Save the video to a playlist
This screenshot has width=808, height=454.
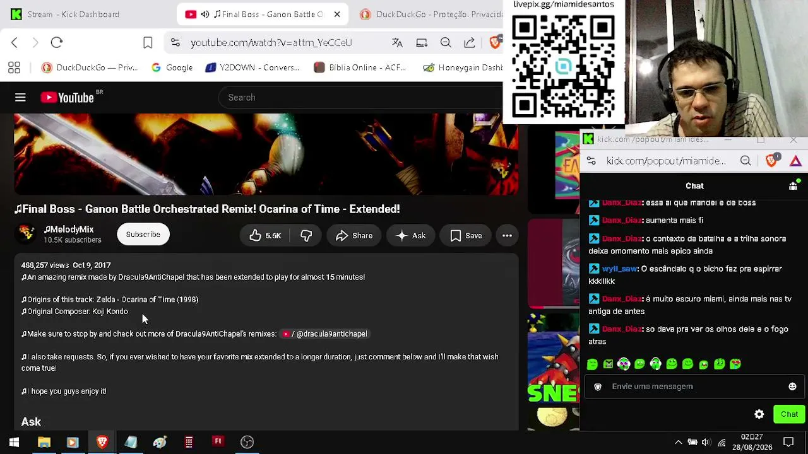[x=466, y=236]
